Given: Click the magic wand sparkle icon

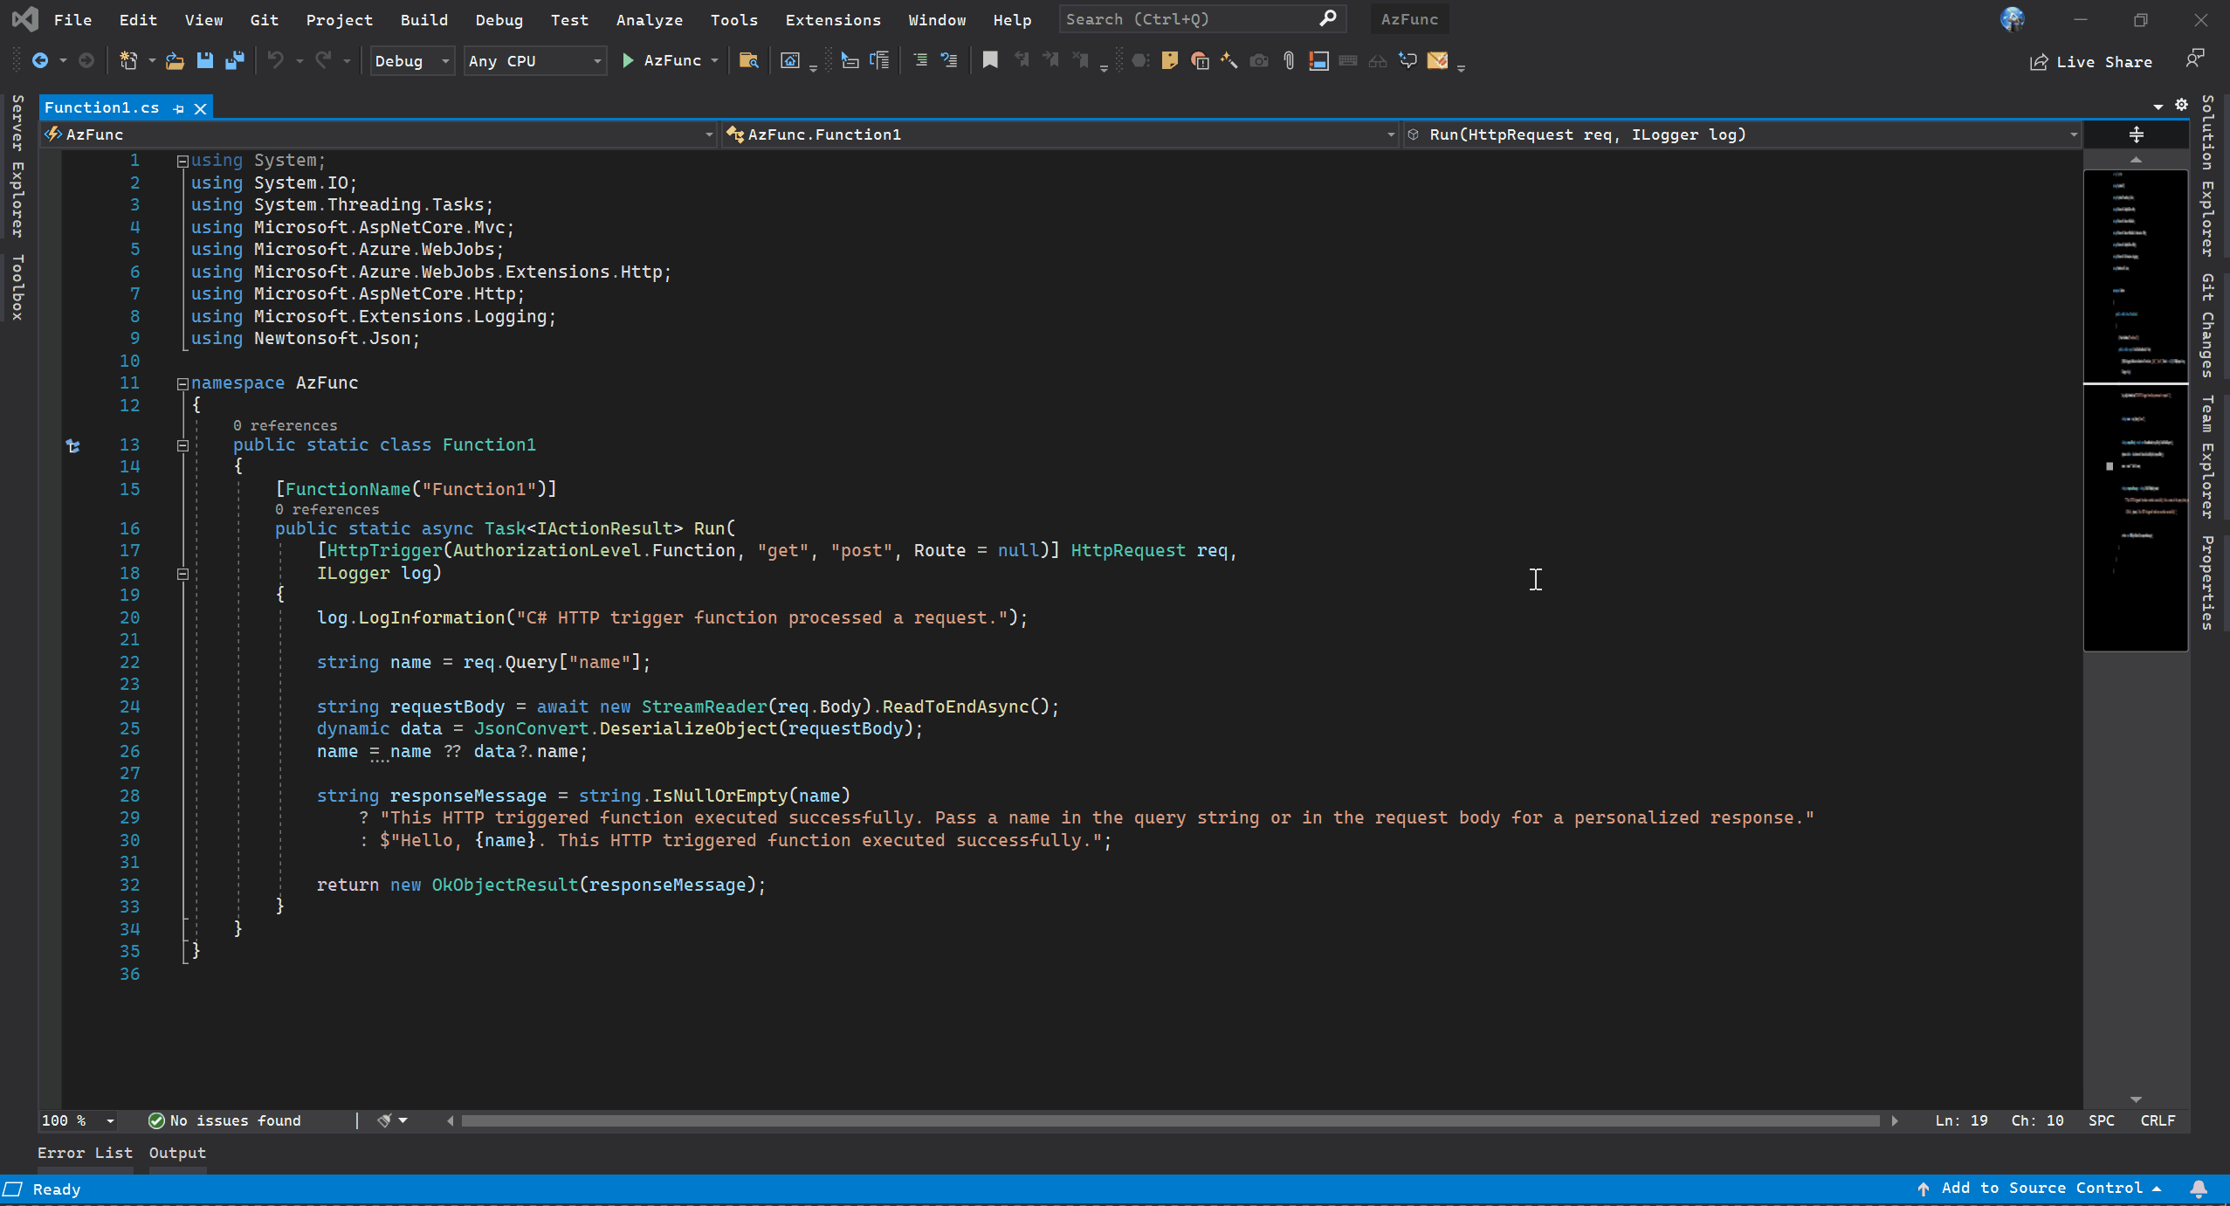Looking at the screenshot, I should (1229, 60).
